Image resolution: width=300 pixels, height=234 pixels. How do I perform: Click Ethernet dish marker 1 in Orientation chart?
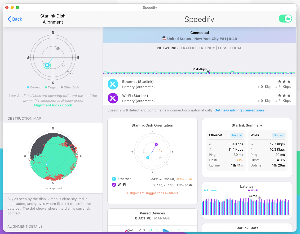pos(148,157)
